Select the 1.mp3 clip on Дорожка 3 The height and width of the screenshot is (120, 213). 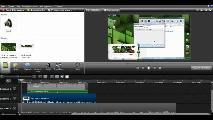click(58, 87)
